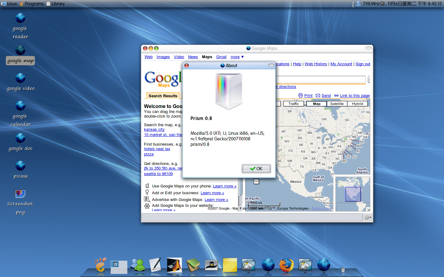
Task: Open the green books icon in dock
Action: point(193,265)
